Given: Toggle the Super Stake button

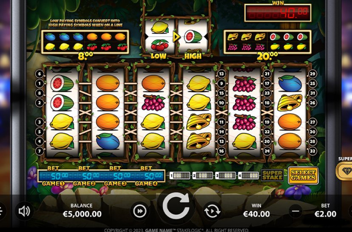Looking at the screenshot, I should (x=273, y=175).
